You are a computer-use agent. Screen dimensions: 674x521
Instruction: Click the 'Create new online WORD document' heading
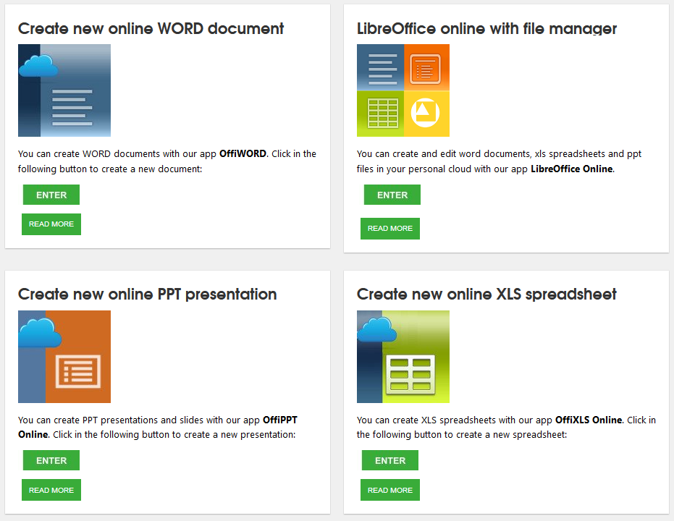151,29
